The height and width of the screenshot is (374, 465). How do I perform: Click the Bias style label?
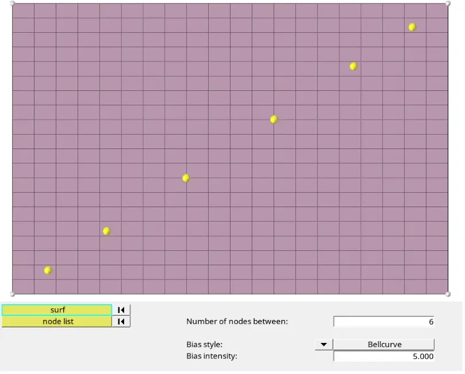coord(205,345)
